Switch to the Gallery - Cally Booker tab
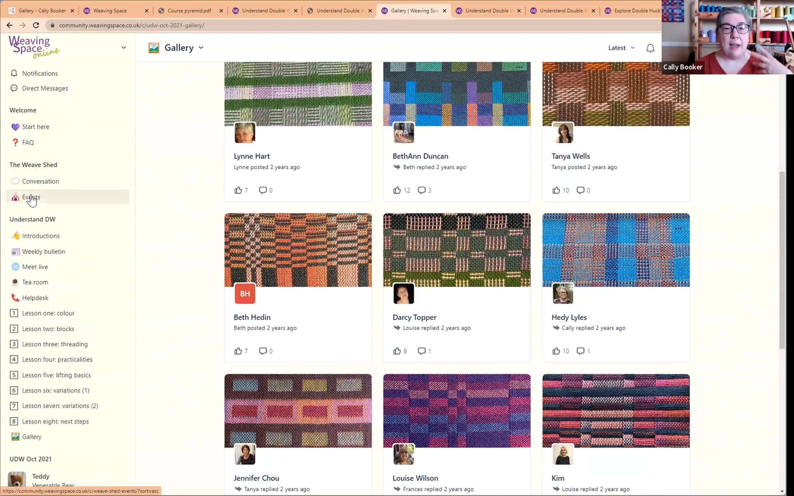Screen dimensions: 794x496 click(x=42, y=11)
